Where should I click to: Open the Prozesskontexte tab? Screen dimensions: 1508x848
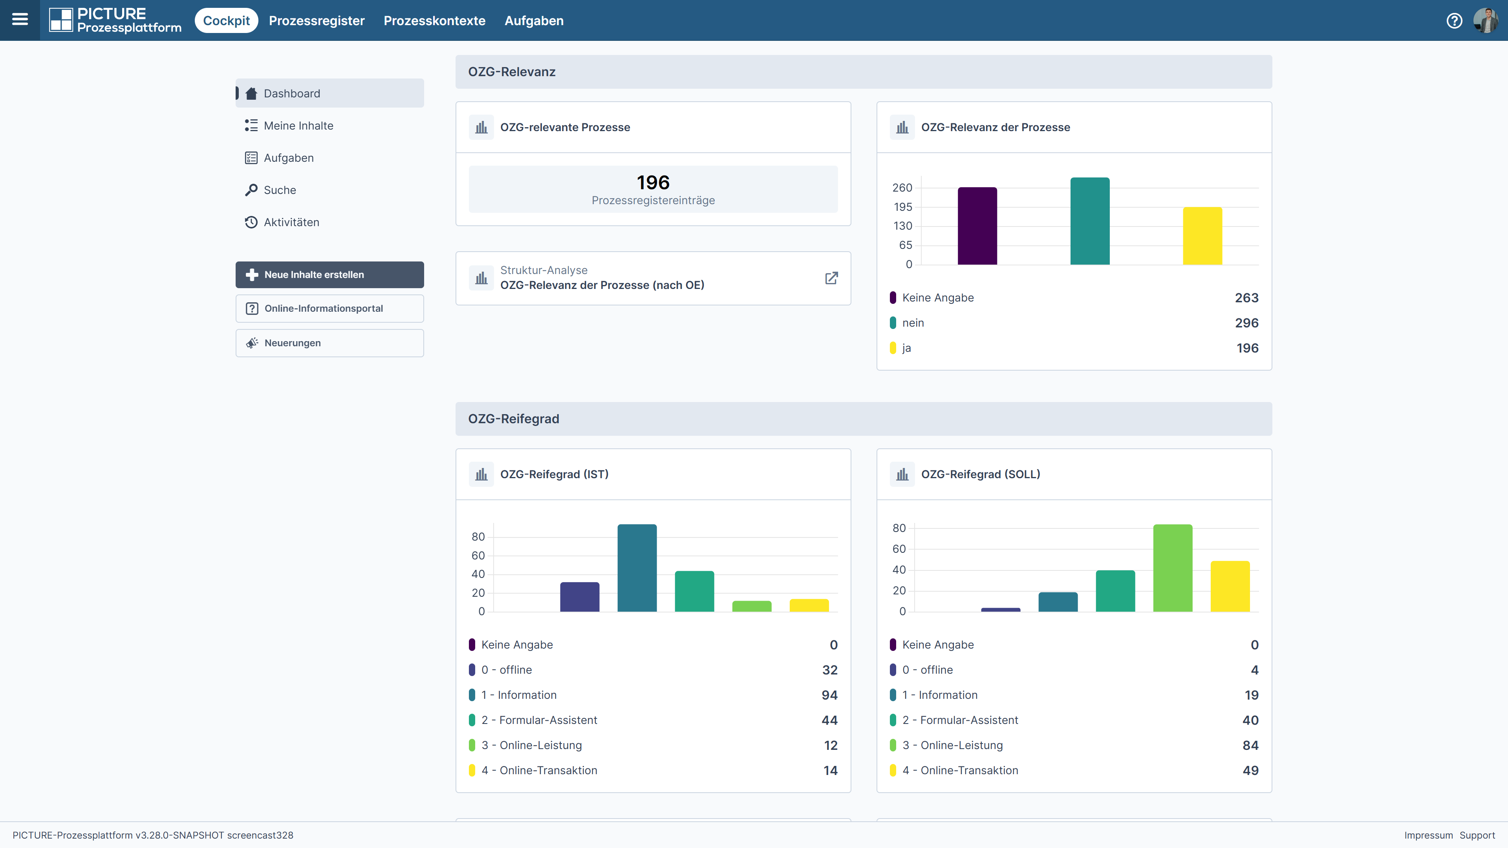(x=434, y=20)
